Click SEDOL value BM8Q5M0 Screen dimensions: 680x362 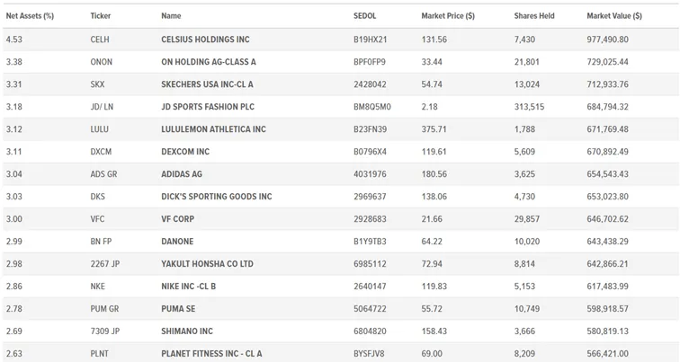pyautogui.click(x=372, y=107)
